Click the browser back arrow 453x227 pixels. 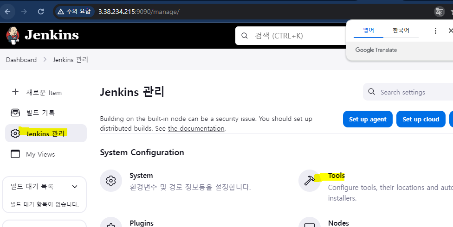tap(7, 12)
